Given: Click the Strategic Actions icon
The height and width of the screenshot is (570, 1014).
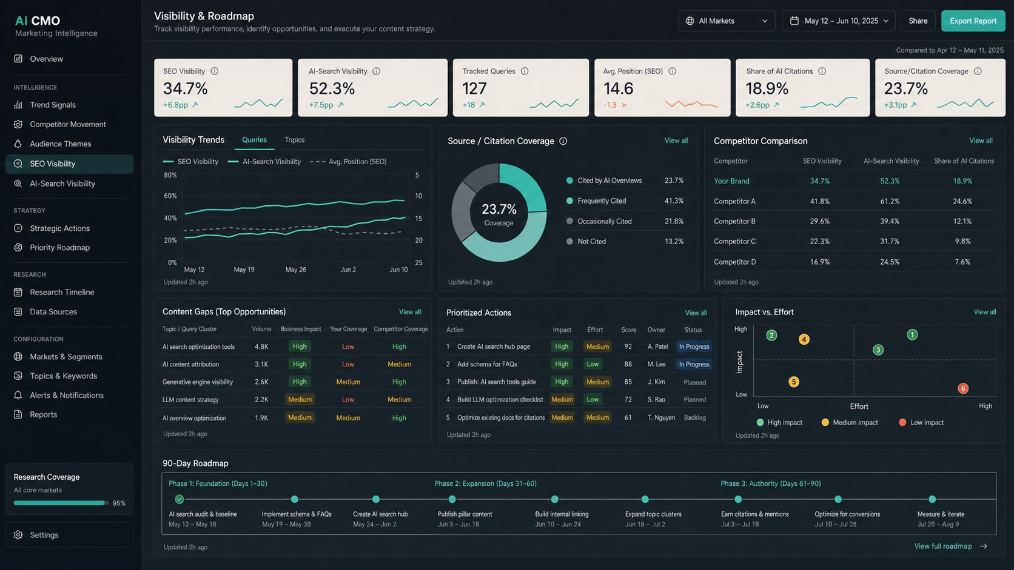Looking at the screenshot, I should [x=18, y=228].
